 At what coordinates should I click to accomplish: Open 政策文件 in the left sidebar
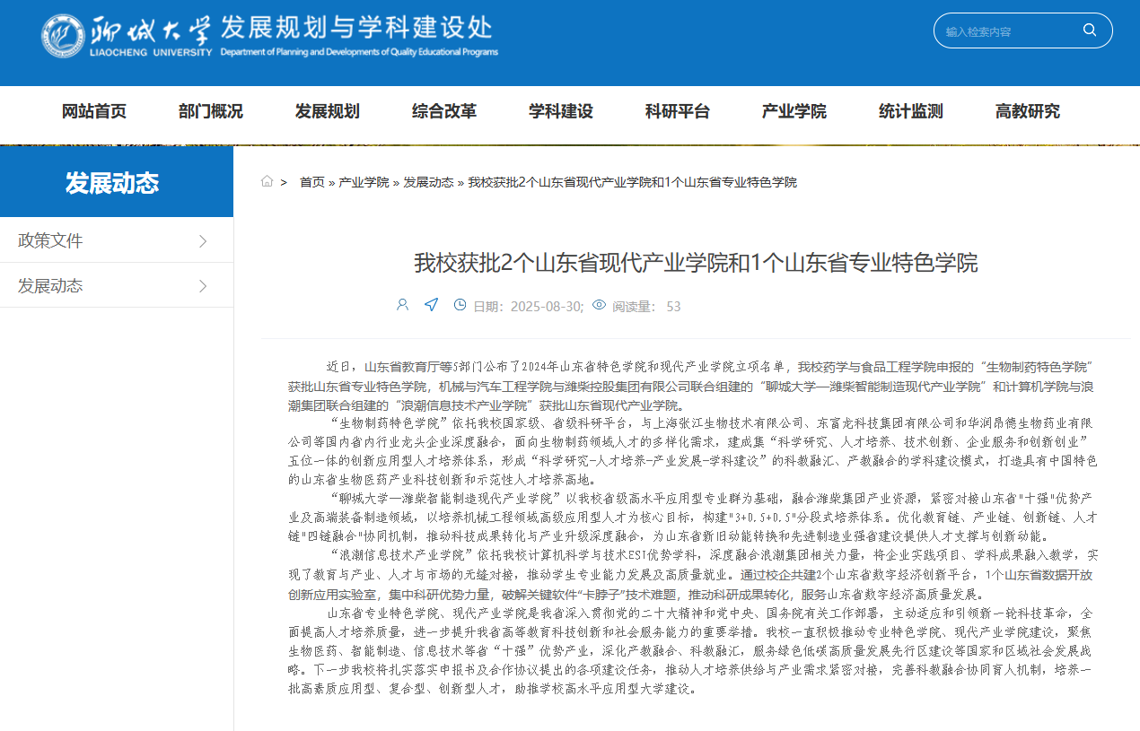[50, 240]
